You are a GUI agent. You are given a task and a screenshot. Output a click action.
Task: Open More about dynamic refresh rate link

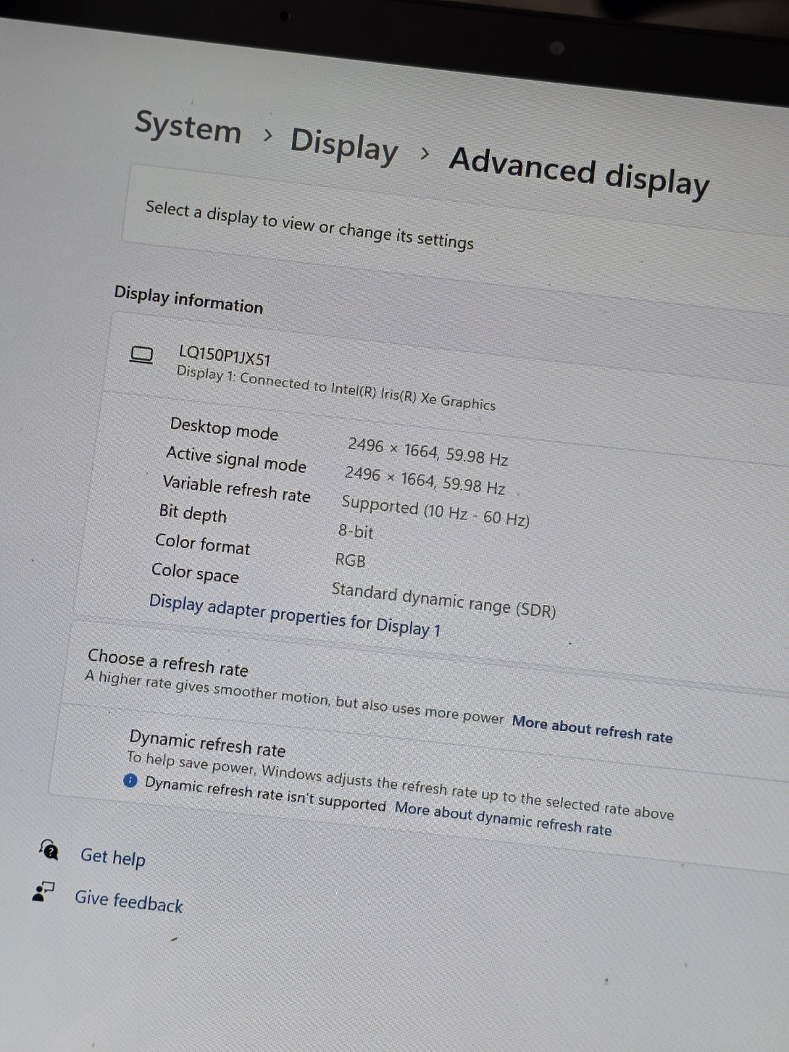(x=503, y=819)
